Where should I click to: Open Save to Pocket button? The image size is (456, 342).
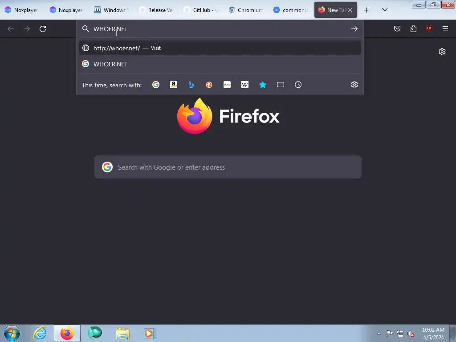397,28
